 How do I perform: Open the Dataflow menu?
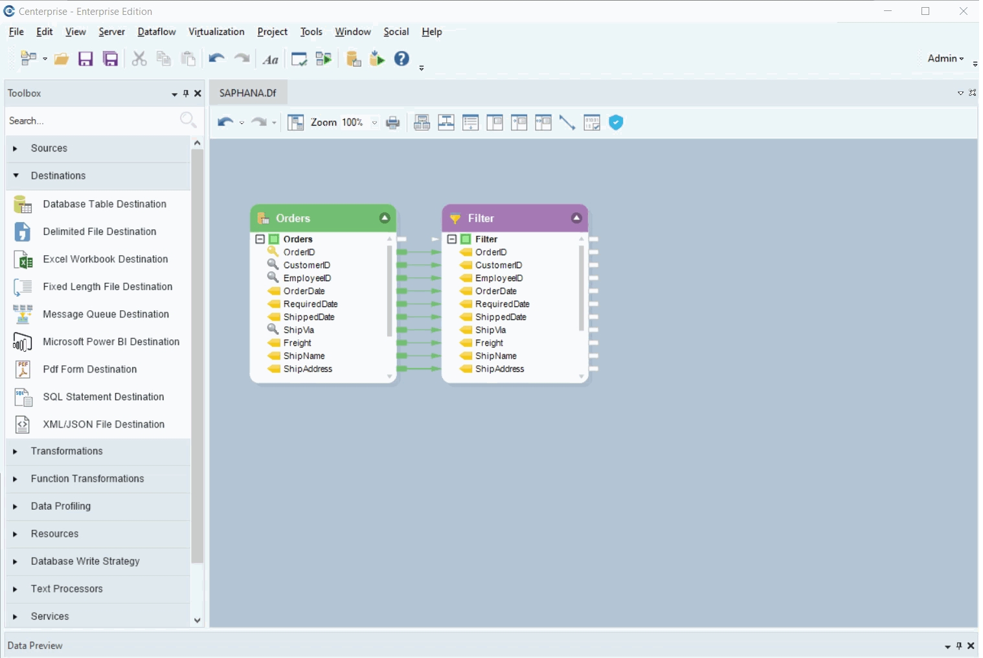[x=157, y=32]
